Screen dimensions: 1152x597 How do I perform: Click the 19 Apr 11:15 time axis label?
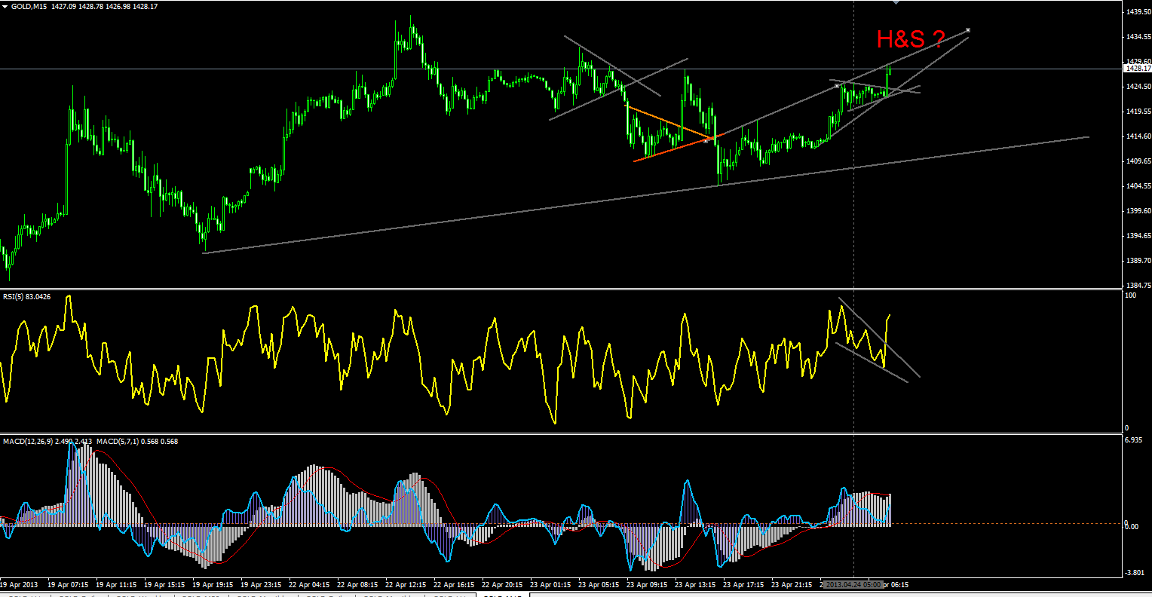click(116, 585)
